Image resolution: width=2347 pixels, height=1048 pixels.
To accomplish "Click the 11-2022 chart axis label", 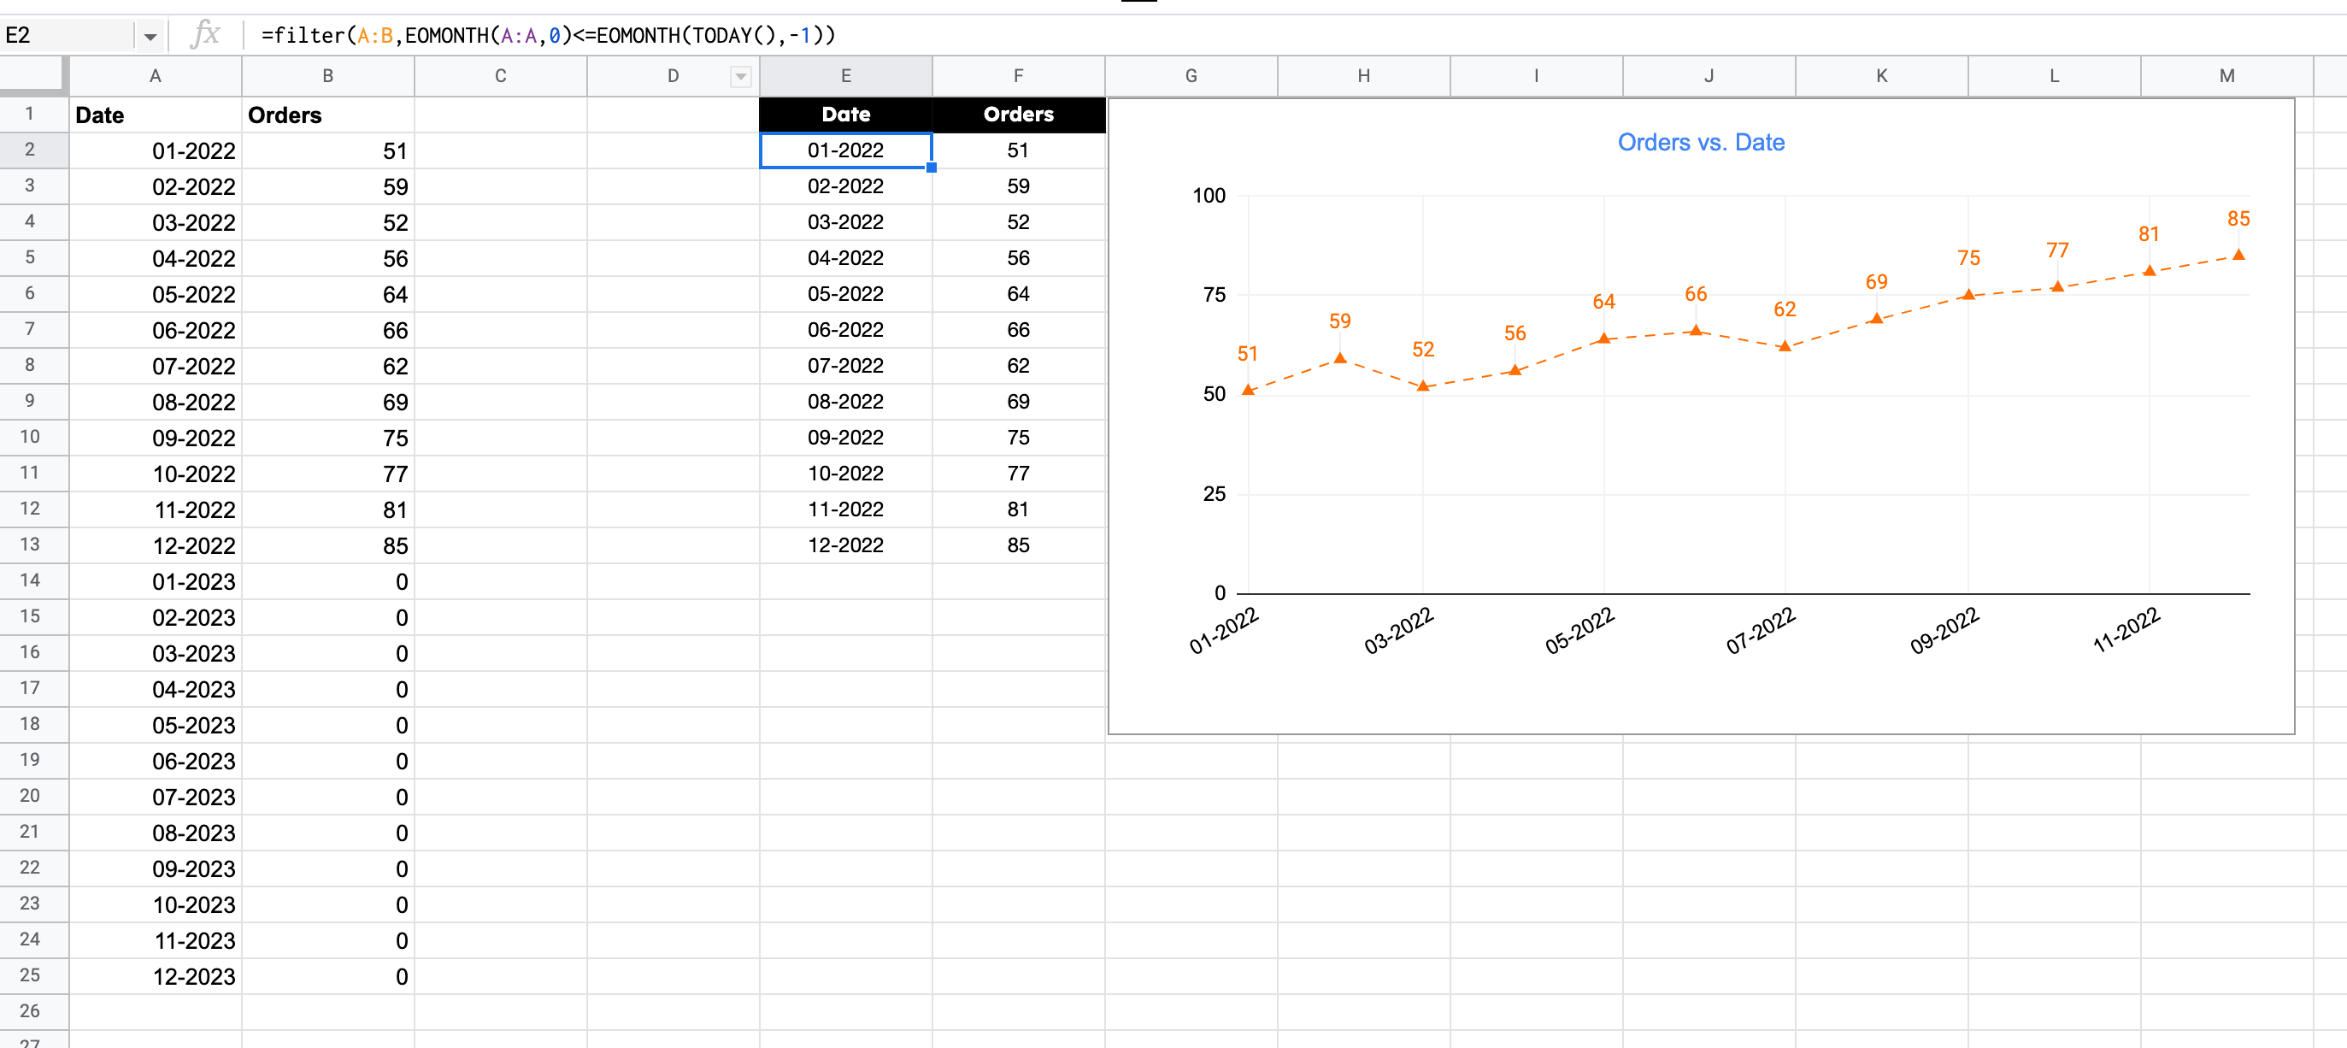I will tap(2126, 630).
